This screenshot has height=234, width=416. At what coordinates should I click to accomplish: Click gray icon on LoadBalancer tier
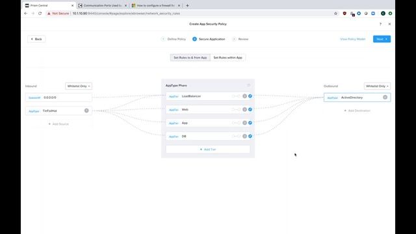pos(244,96)
